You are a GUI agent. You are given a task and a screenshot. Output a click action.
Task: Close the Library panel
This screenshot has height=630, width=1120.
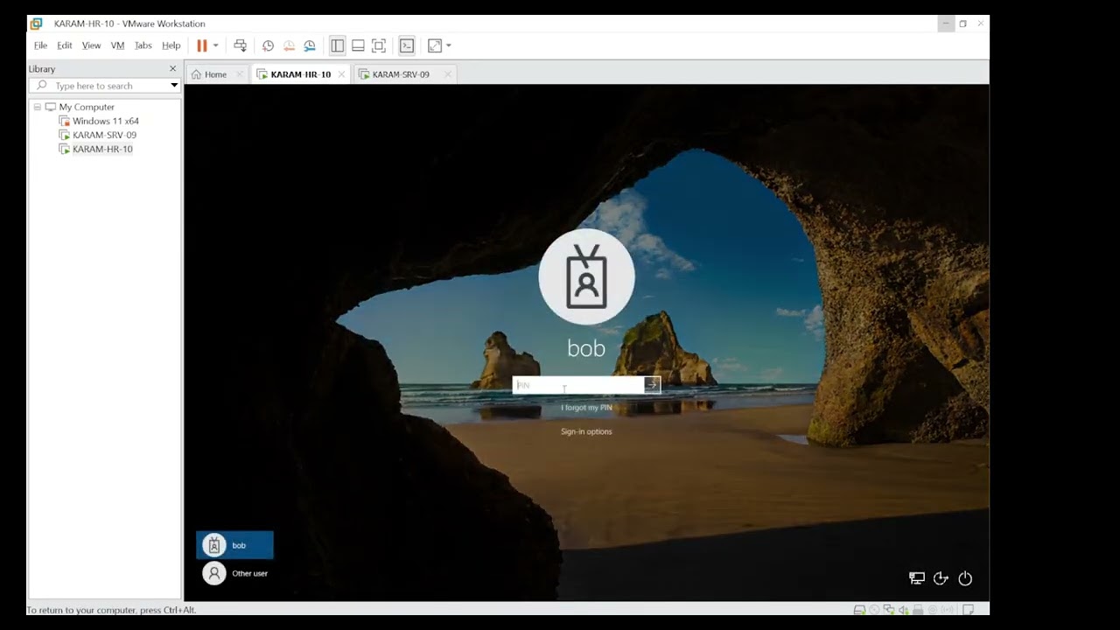coord(172,68)
